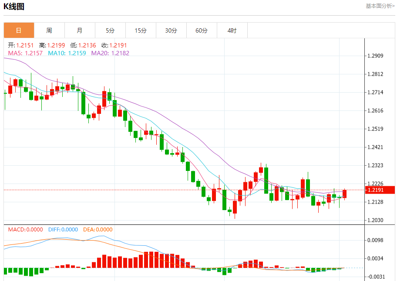Click the 1.2812 price axis label

[x=376, y=74]
